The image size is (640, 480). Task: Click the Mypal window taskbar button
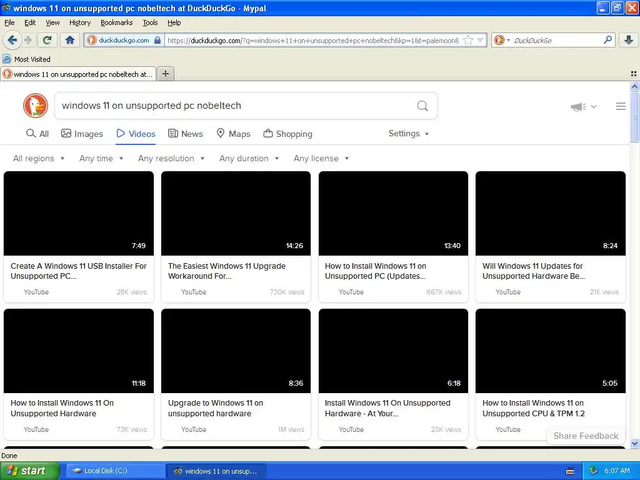[216, 471]
